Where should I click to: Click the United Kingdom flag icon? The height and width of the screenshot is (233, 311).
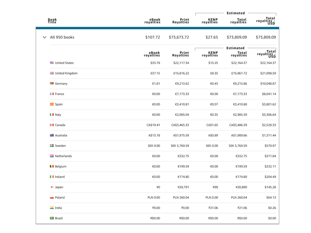52,73
